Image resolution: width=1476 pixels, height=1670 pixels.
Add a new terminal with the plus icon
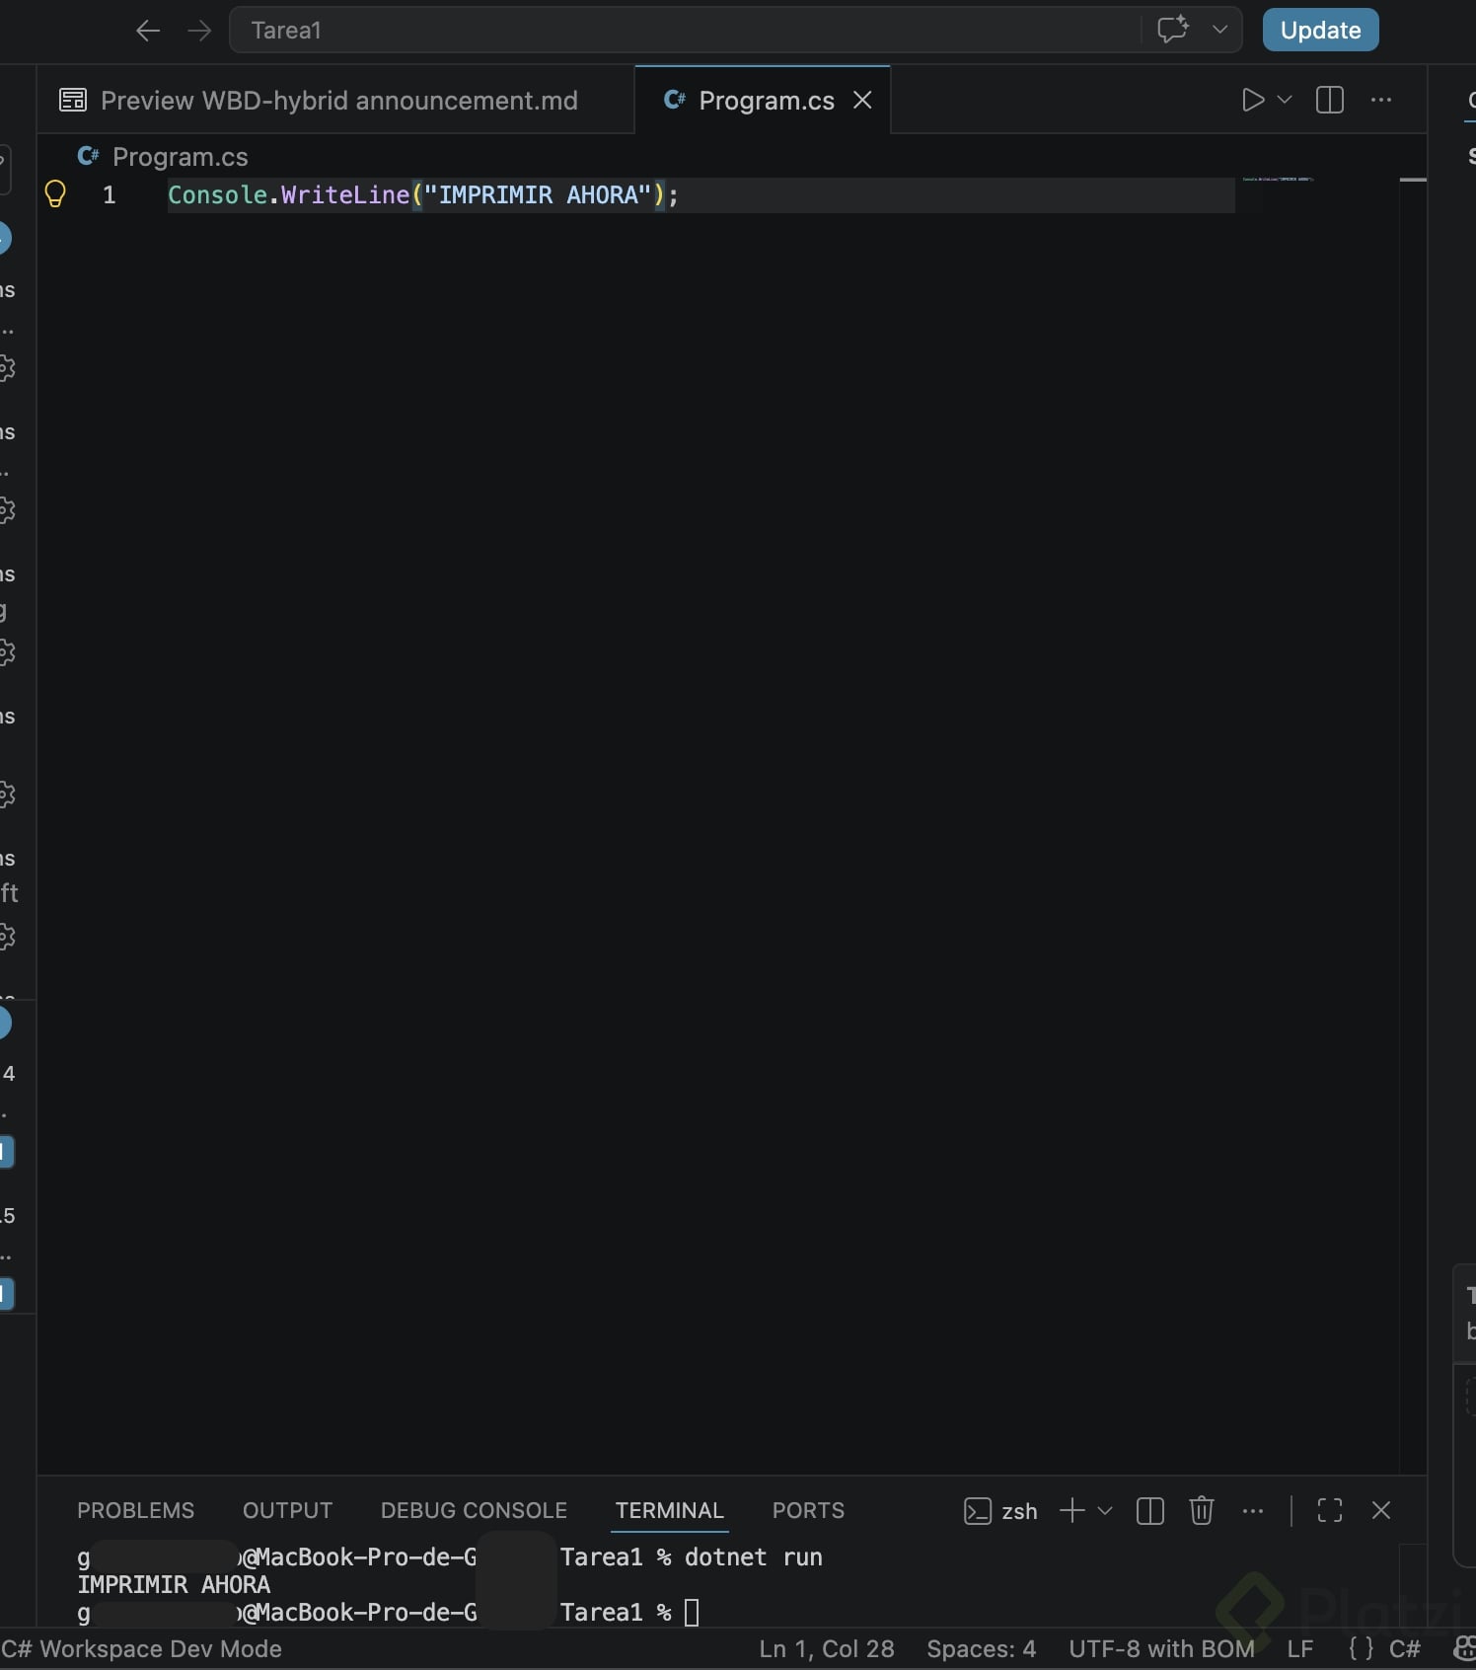point(1071,1510)
